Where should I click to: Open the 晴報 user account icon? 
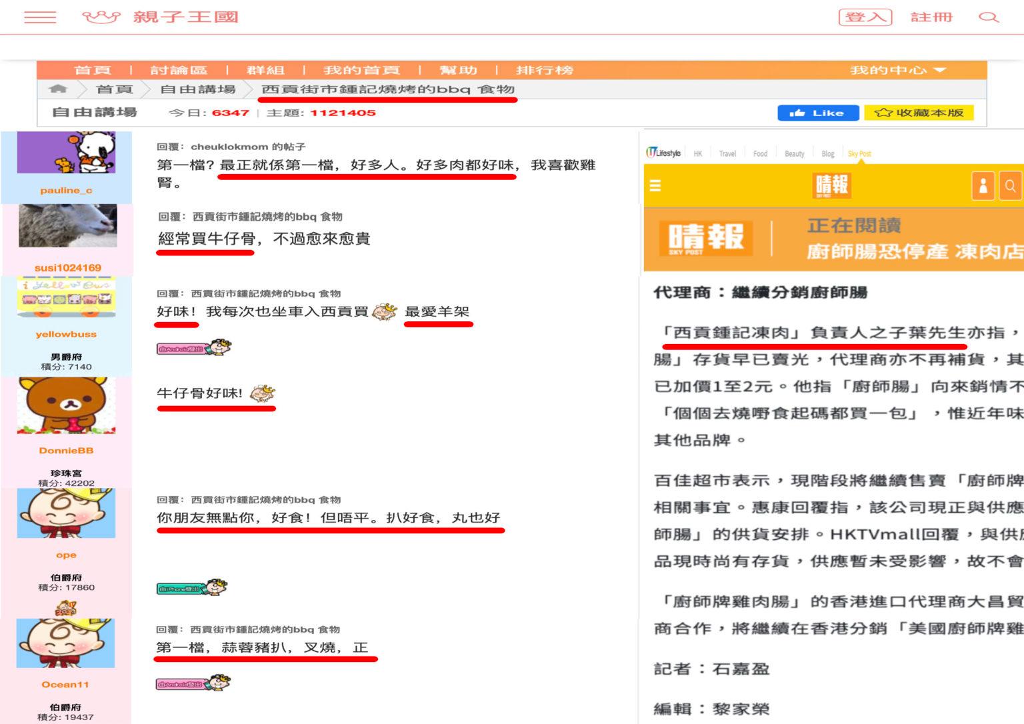click(x=983, y=186)
